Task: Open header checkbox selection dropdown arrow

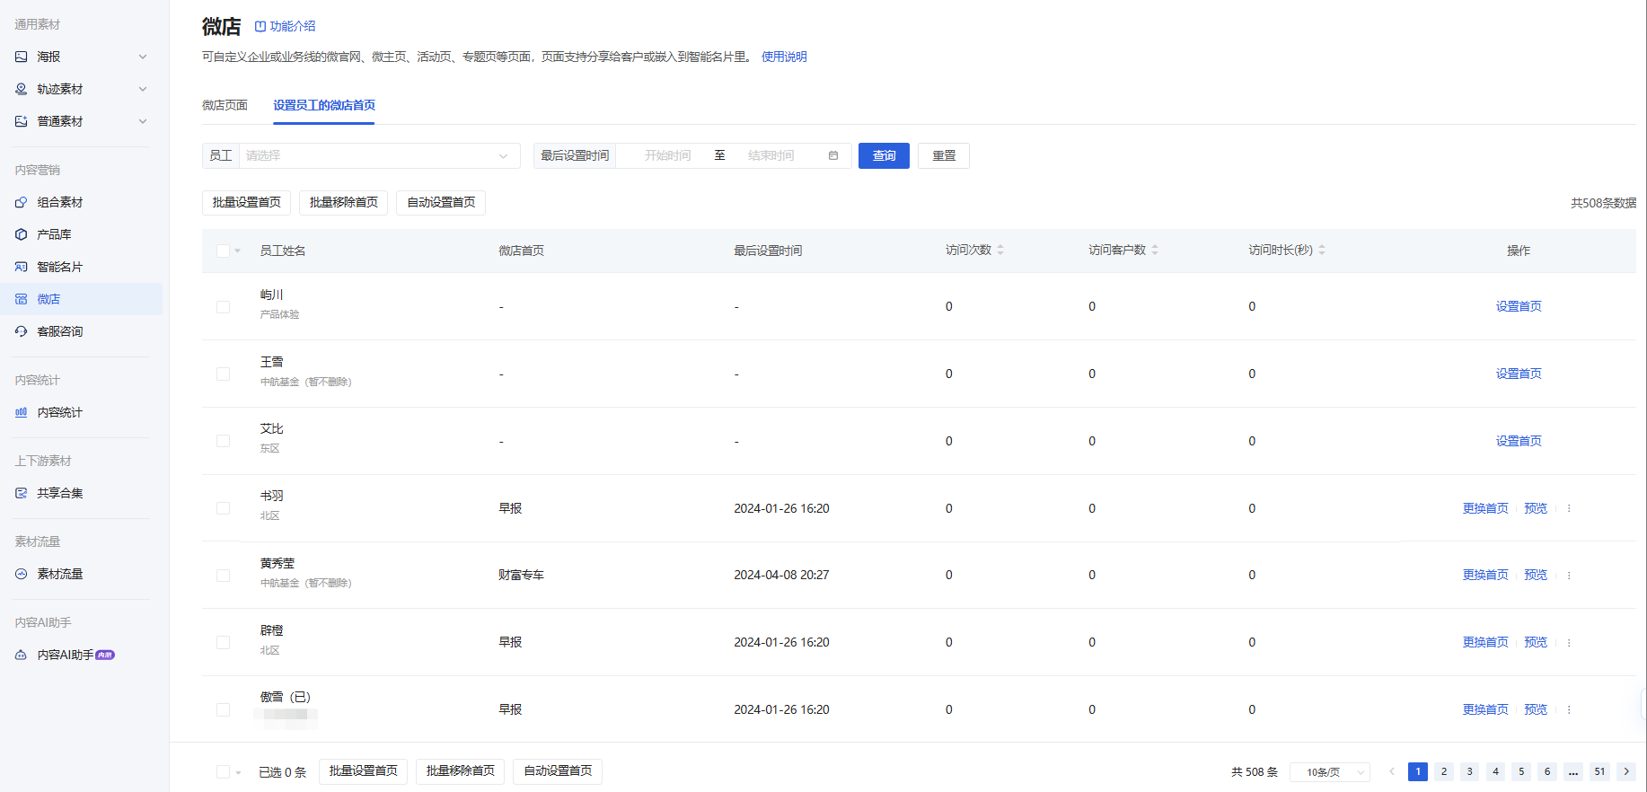Action: tap(238, 251)
